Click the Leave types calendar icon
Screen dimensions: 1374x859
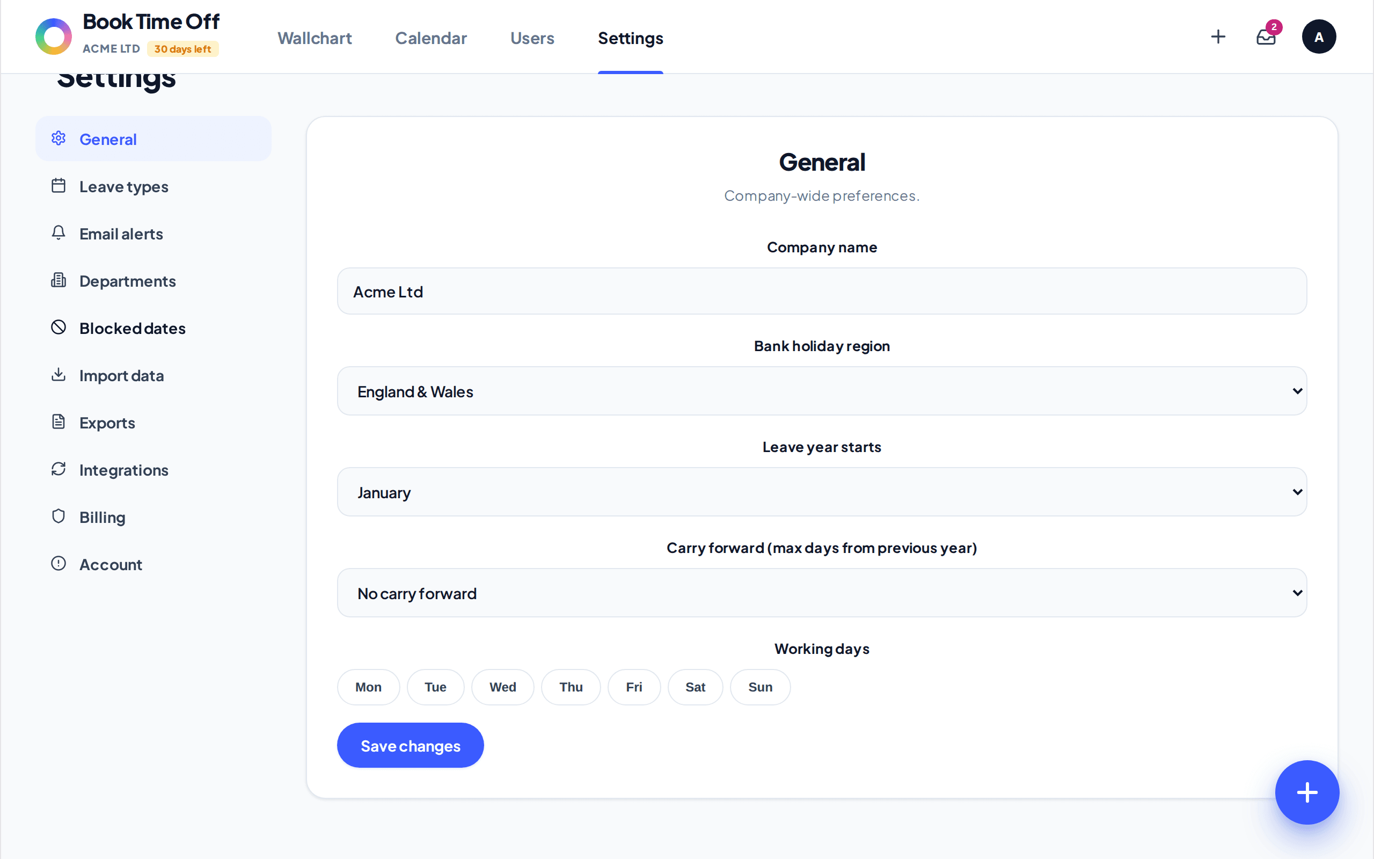pyautogui.click(x=59, y=186)
